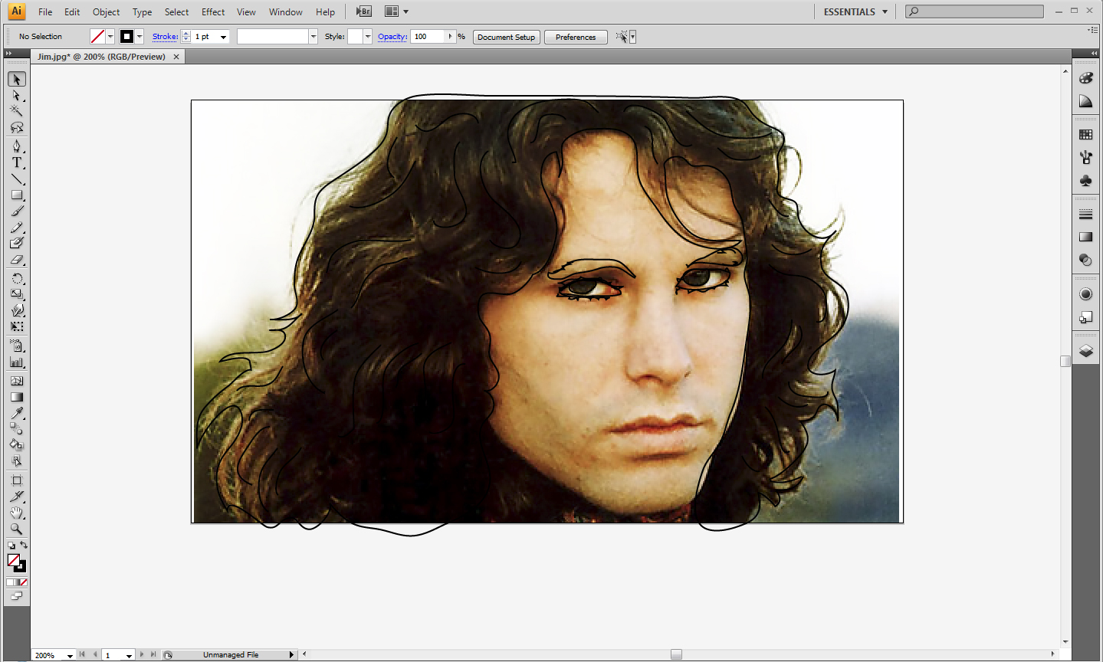Open the zoom level dropdown at 200%

[x=70, y=656]
